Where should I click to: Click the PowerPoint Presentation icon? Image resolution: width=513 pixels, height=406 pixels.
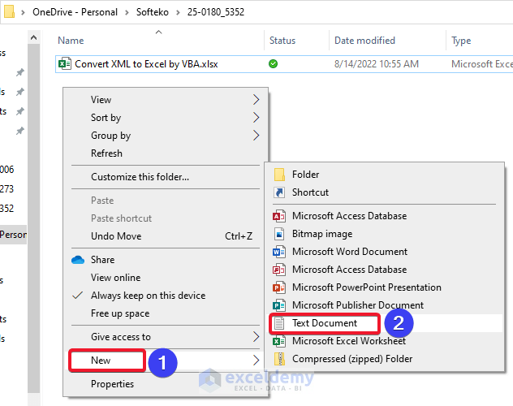point(279,287)
